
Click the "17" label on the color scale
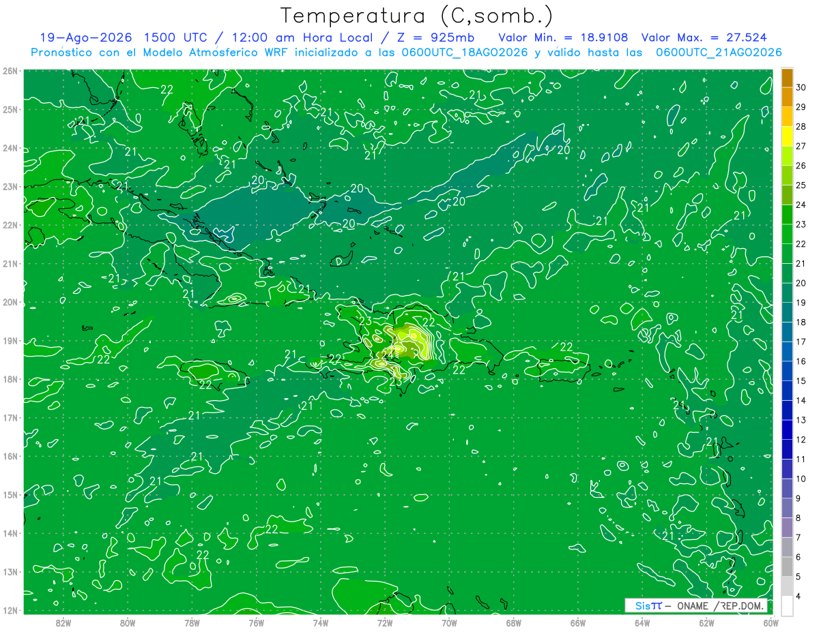point(801,342)
